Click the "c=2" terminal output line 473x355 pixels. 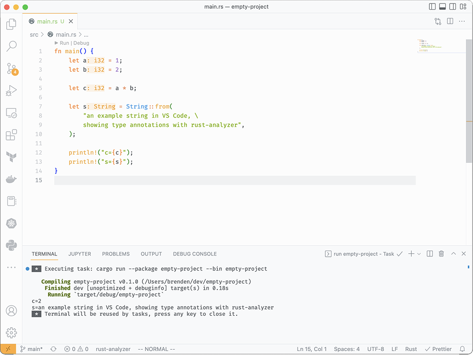(36, 301)
